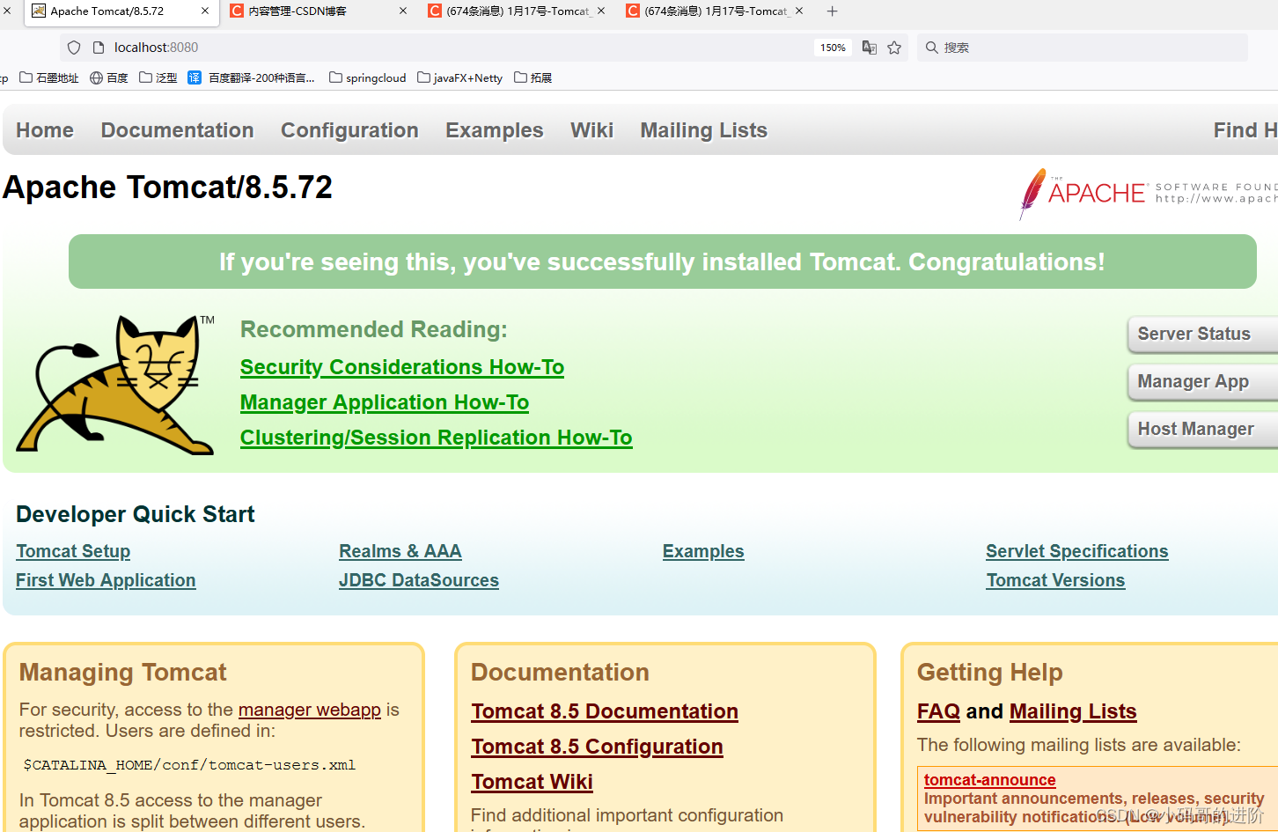Click the localhost:8080 address bar

pos(440,48)
